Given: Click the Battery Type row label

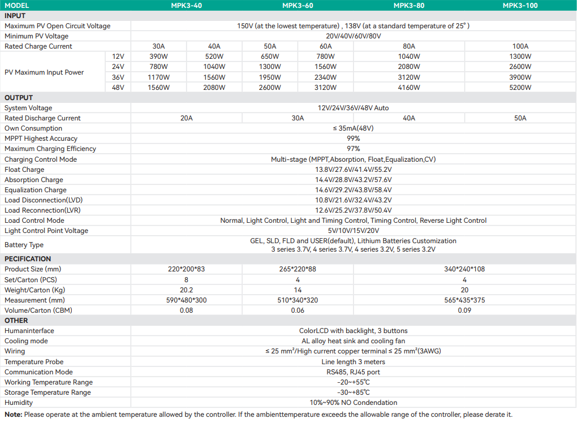Looking at the screenshot, I should [x=24, y=245].
